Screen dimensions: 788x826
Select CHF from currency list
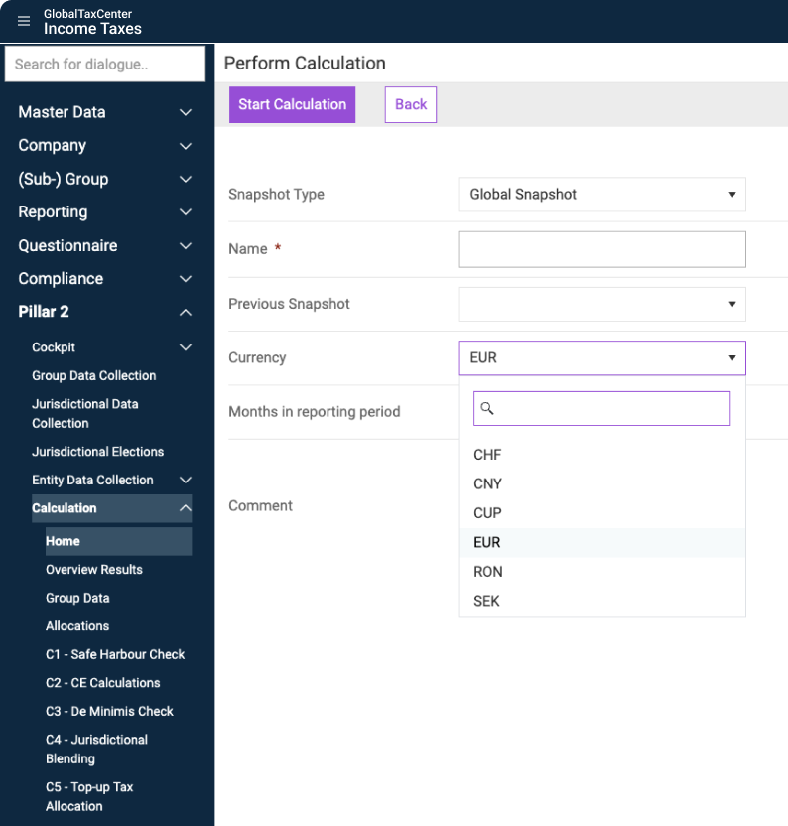[487, 455]
